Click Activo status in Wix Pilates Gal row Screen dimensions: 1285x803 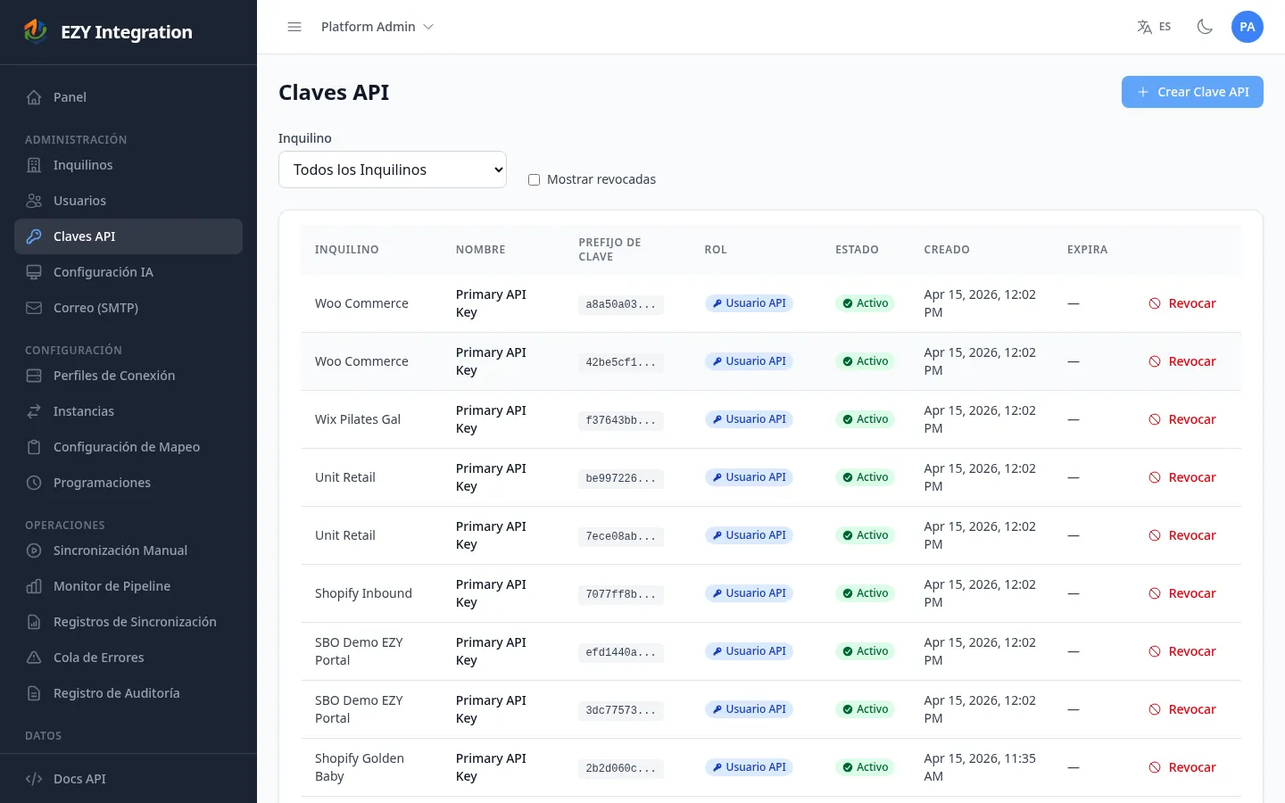(x=865, y=419)
